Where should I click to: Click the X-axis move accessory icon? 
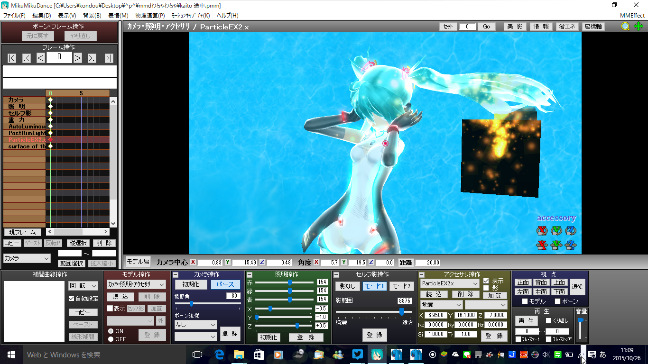click(x=542, y=245)
